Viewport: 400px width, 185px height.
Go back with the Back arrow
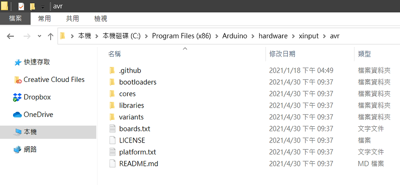(x=10, y=36)
